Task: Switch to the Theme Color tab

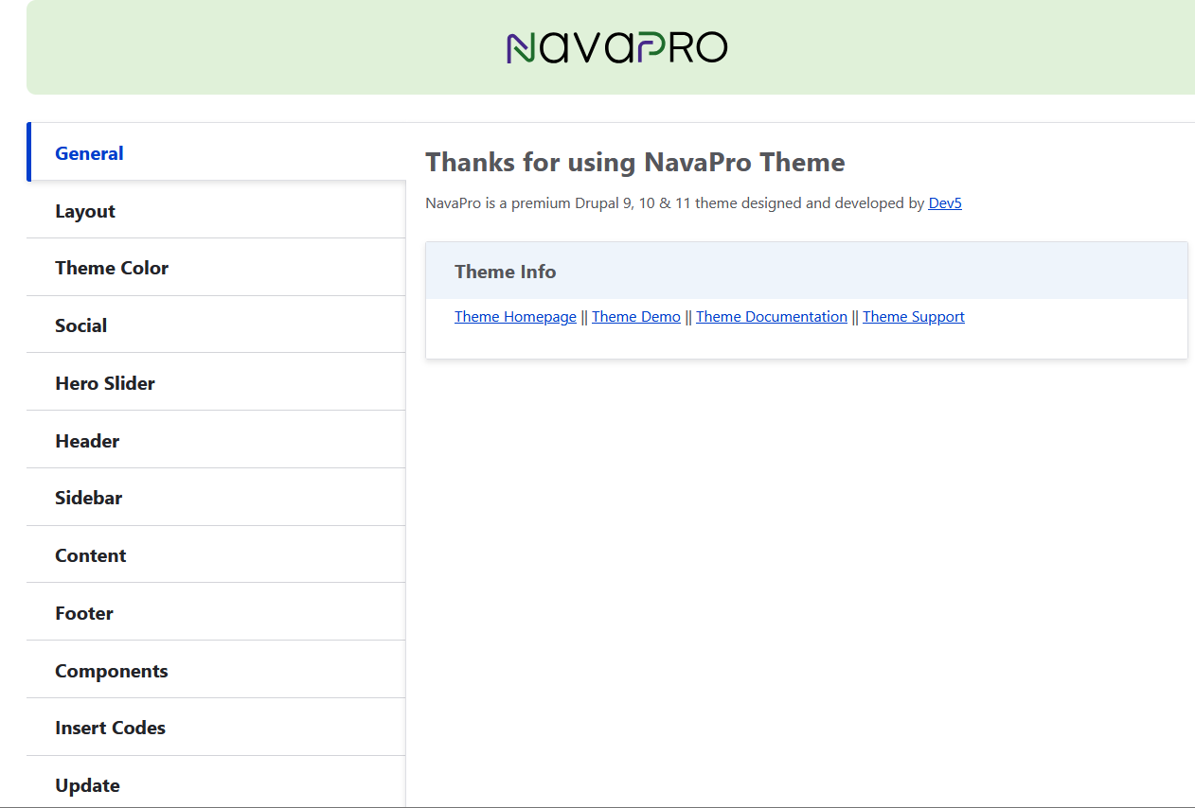Action: coord(112,268)
